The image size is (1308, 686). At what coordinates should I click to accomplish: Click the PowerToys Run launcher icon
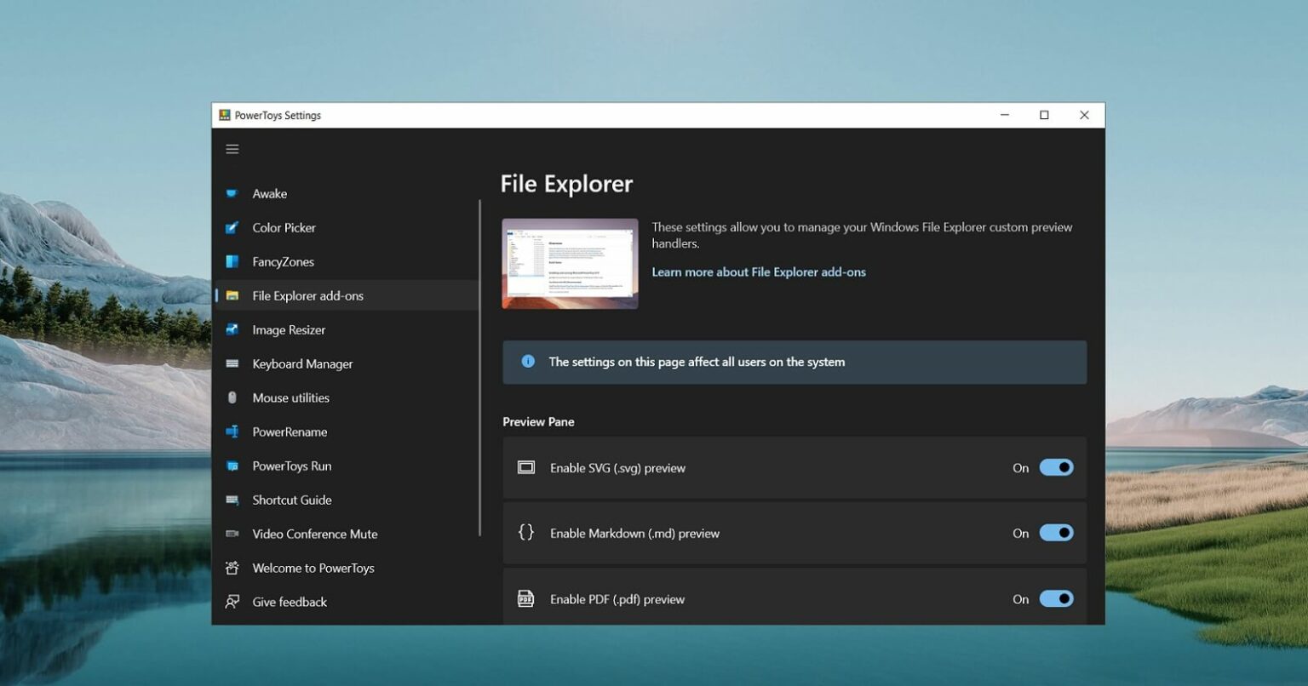tap(231, 466)
